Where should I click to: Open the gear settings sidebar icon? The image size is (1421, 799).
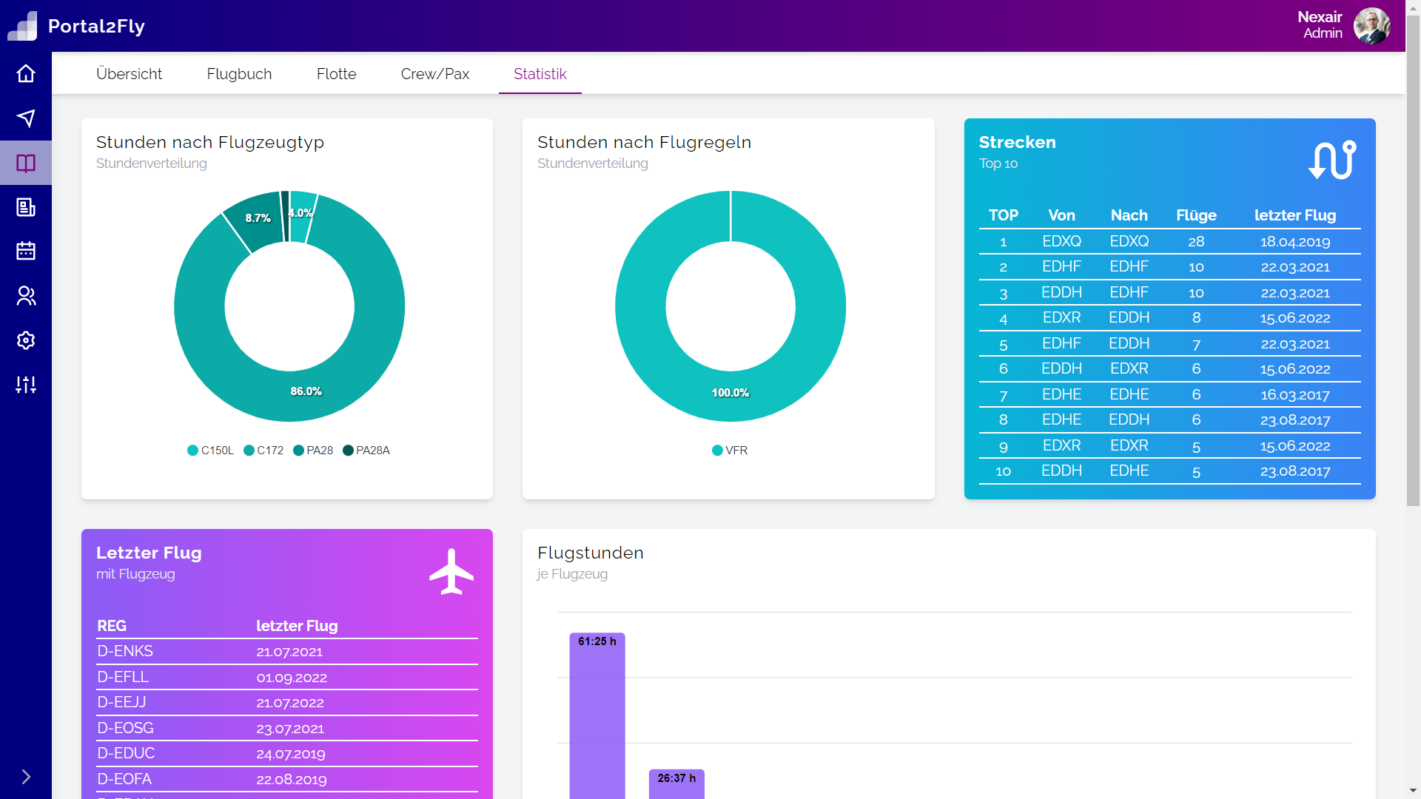[x=26, y=340]
